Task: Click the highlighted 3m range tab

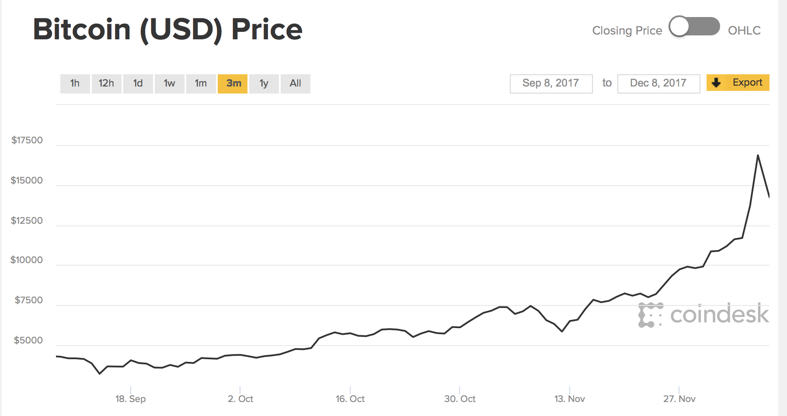Action: [x=233, y=83]
